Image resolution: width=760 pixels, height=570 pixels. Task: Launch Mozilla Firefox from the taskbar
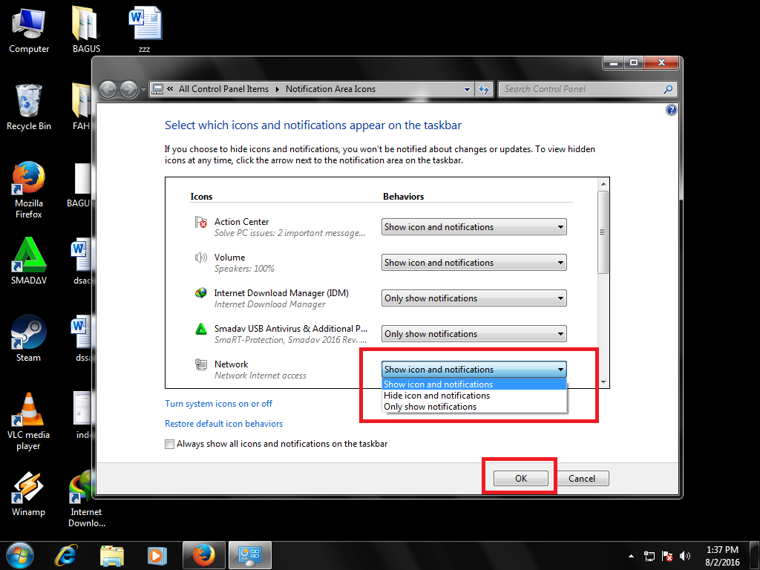(203, 555)
